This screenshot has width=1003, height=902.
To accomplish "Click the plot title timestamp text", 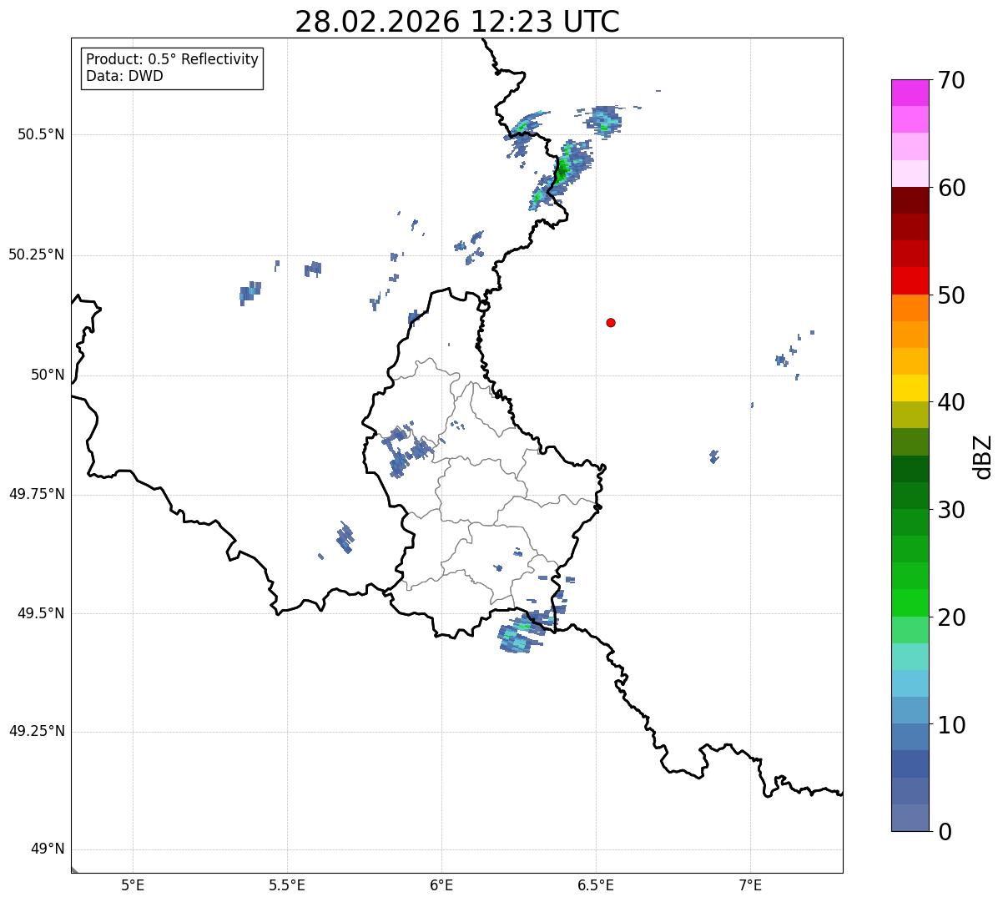I will [x=457, y=22].
